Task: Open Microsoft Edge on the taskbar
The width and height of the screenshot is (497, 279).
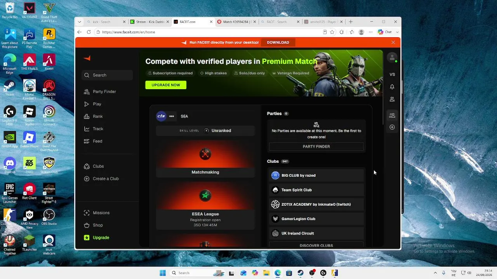Action: click(278, 273)
